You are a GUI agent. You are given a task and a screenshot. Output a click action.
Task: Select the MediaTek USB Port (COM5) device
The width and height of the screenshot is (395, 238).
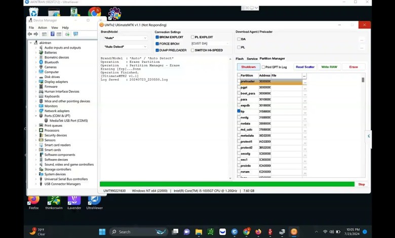tap(68, 121)
